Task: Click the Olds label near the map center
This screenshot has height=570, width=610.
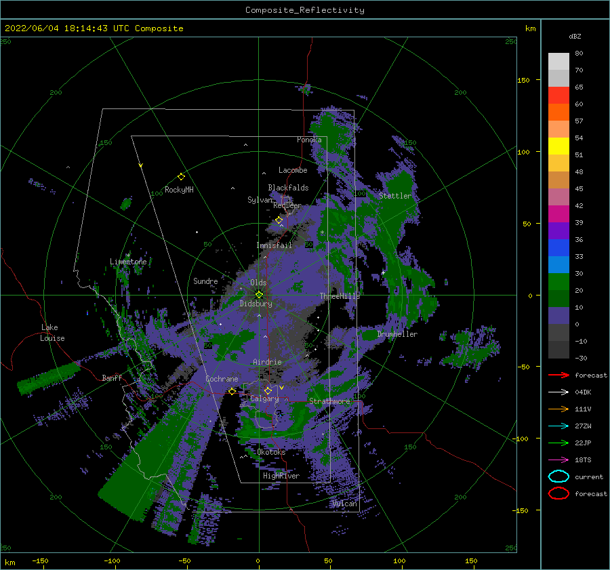Action: 258,283
